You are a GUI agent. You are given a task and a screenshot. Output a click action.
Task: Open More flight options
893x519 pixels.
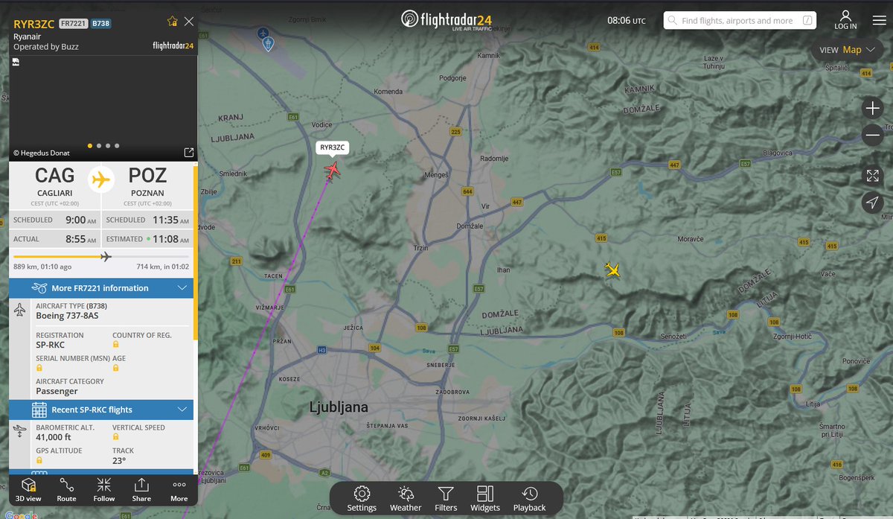tap(179, 489)
